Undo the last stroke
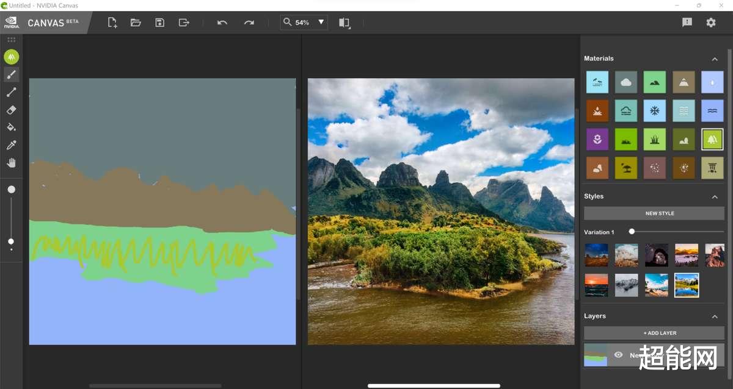Image resolution: width=733 pixels, height=389 pixels. 222,23
